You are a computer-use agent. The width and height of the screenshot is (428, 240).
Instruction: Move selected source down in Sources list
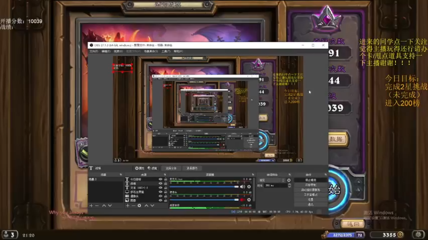(152, 206)
